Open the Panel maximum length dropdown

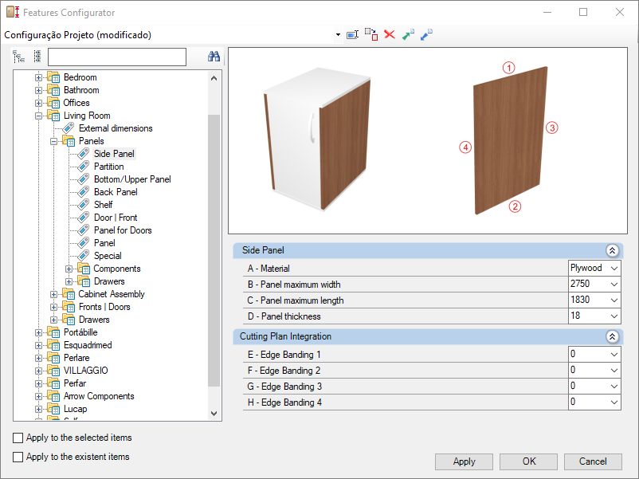tap(614, 300)
